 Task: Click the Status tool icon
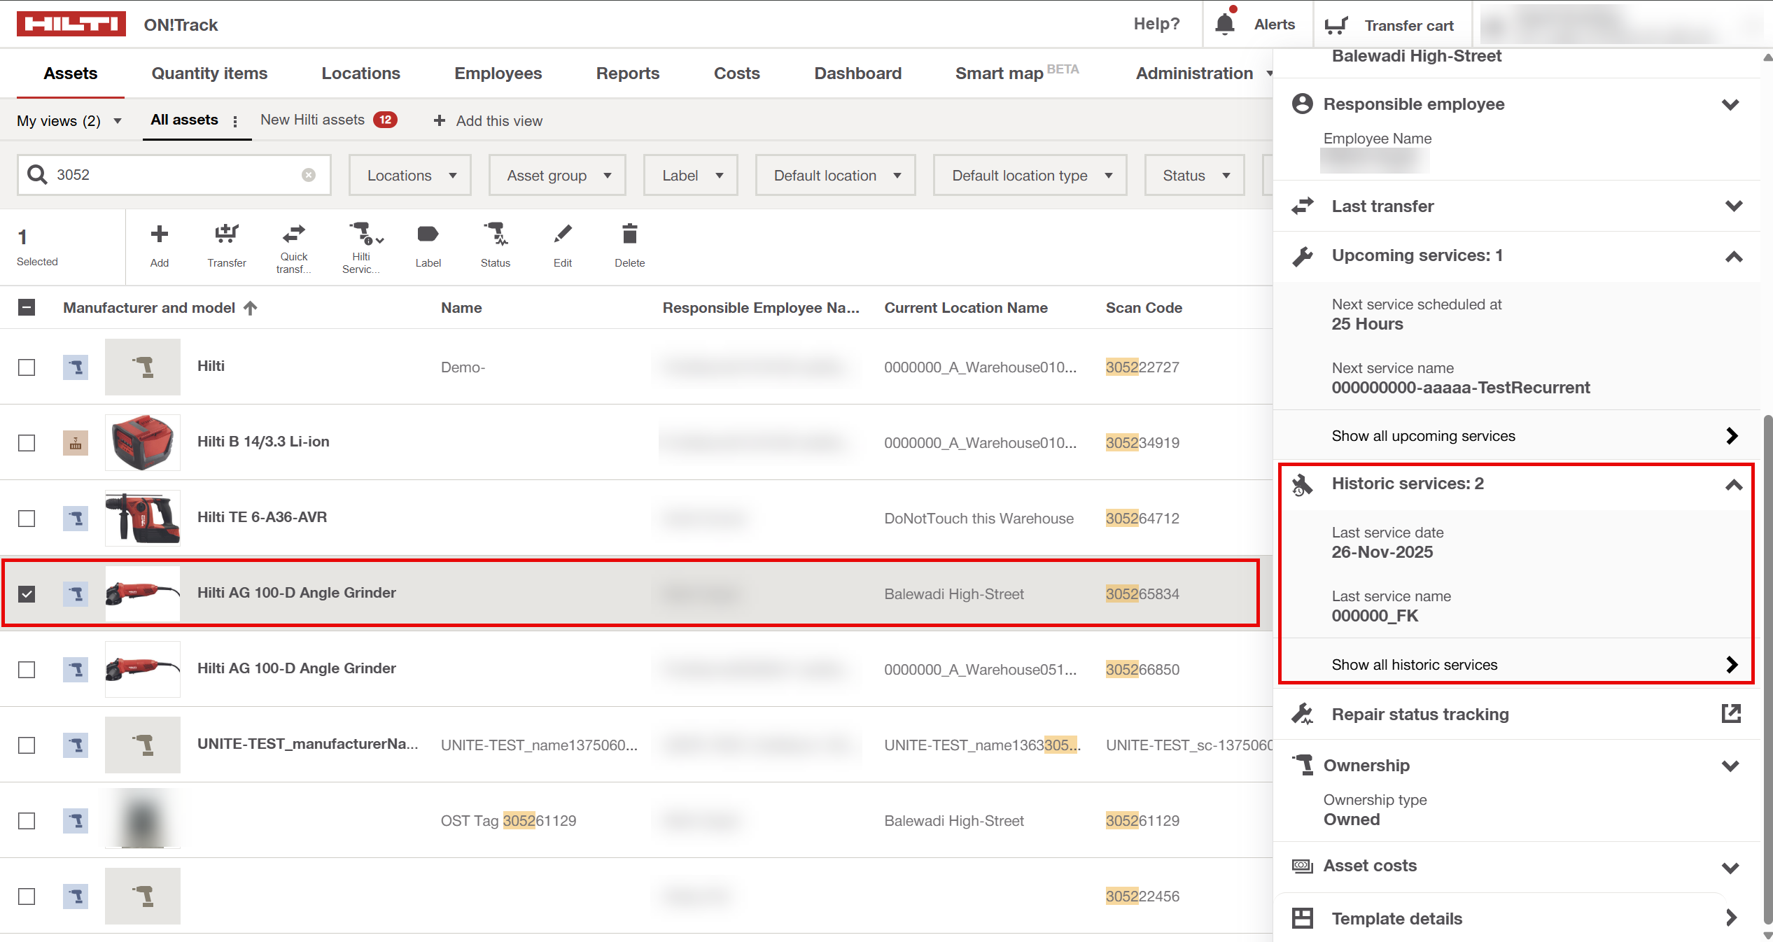point(495,234)
